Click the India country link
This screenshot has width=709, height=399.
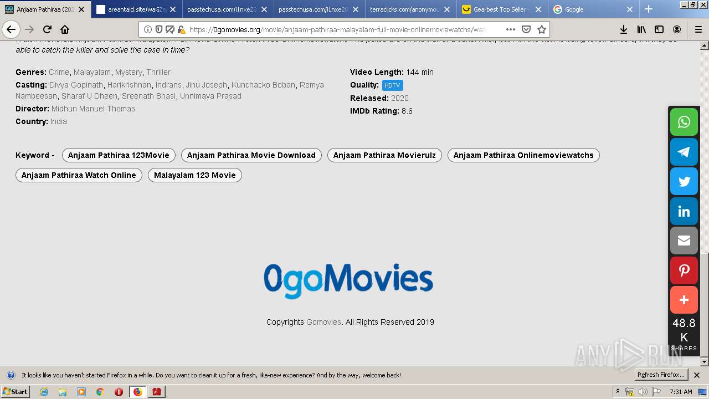(x=59, y=121)
